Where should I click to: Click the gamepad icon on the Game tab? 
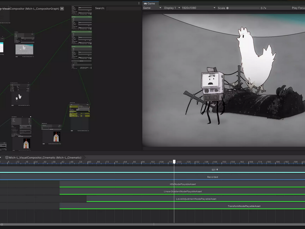[x=145, y=3]
